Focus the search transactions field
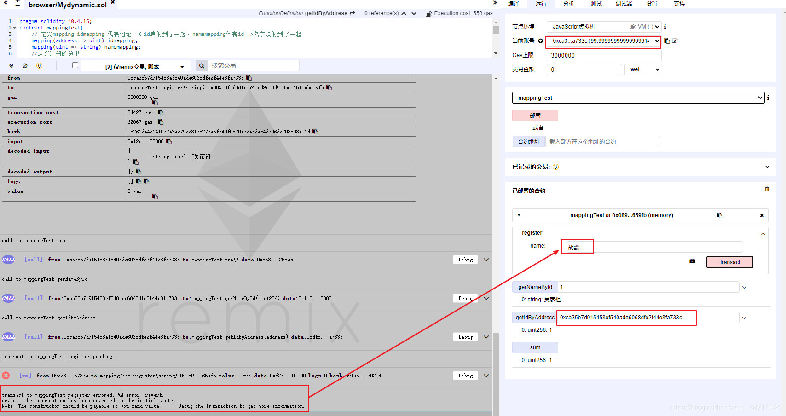Image resolution: width=786 pixels, height=416 pixels. click(x=254, y=66)
